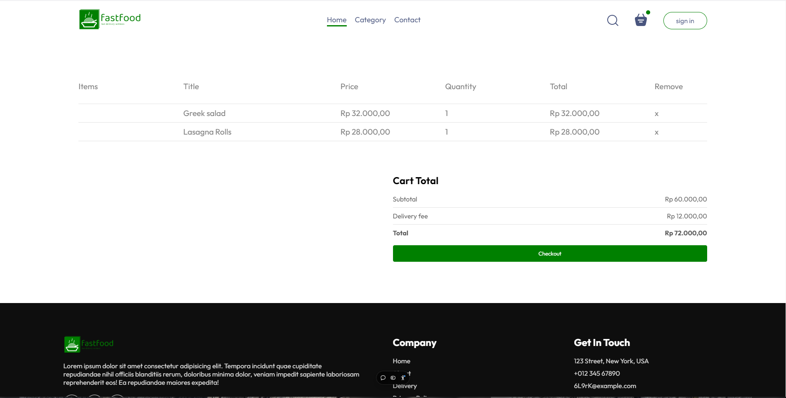Open the chat bubble icon in floating widget
Viewport: 786px width, 398px height.
(x=383, y=378)
